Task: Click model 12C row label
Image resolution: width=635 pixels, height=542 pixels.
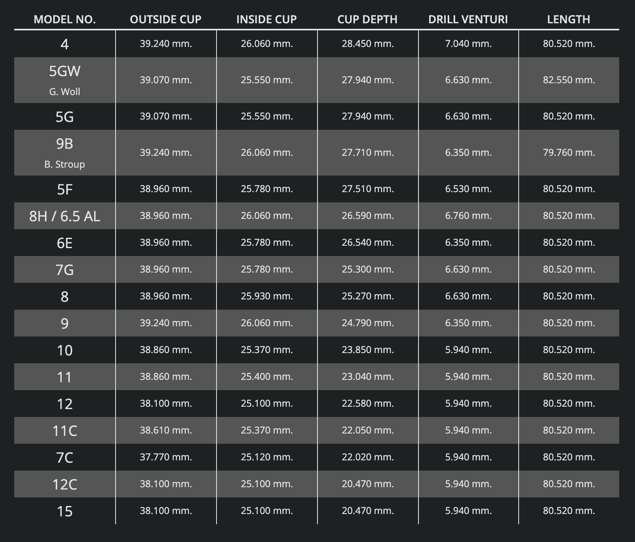Action: tap(65, 484)
